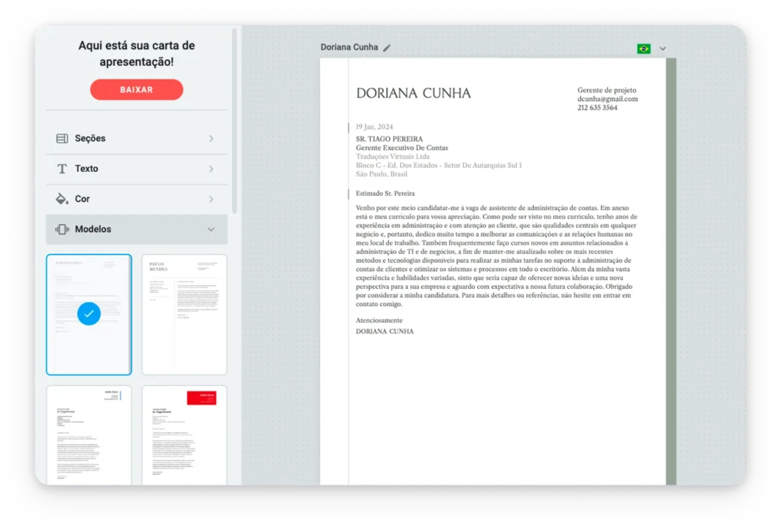This screenshot has width=781, height=530.
Task: Collapse the Modelos section chevron
Action: (x=211, y=229)
